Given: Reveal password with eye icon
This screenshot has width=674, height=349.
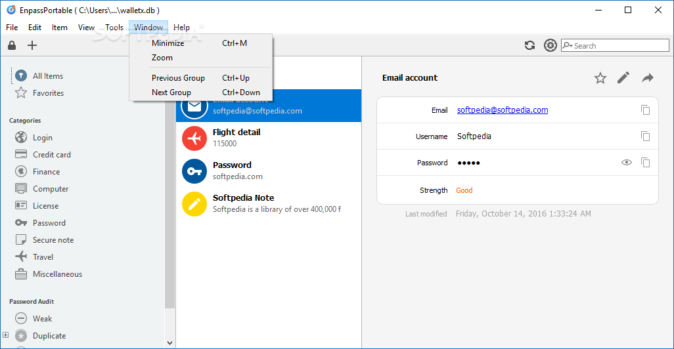Looking at the screenshot, I should tap(627, 162).
